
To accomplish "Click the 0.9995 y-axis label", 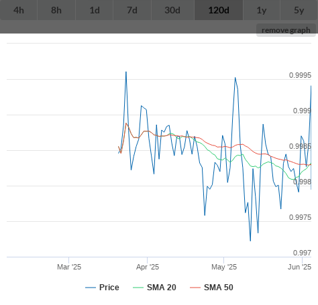I will click(300, 75).
